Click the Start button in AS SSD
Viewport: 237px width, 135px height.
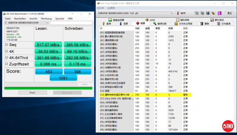point(33,93)
